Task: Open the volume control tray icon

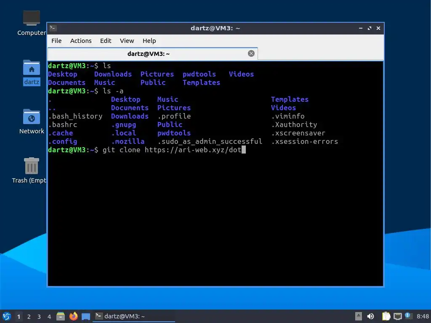Action: point(370,316)
